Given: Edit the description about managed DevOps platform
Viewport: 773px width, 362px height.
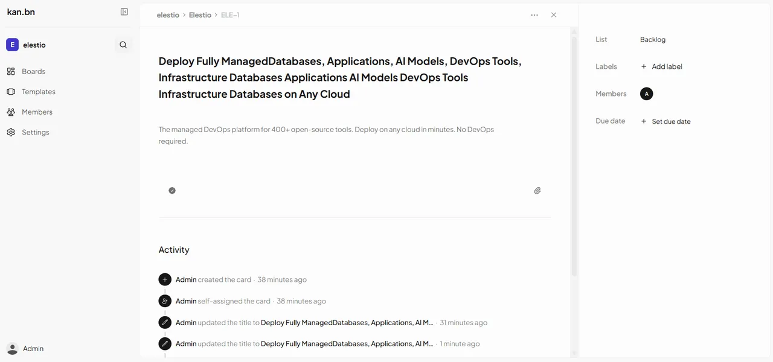Looking at the screenshot, I should tap(326, 135).
